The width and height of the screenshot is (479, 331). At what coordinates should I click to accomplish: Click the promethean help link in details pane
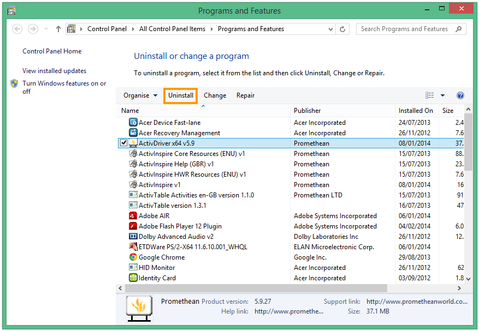(289, 311)
